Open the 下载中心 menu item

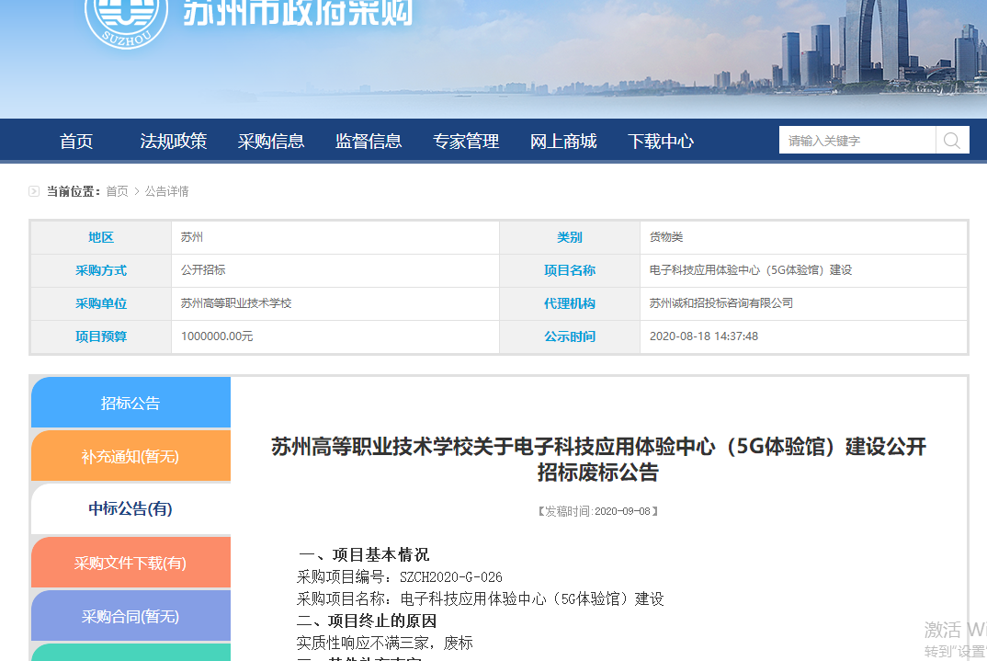coord(661,141)
